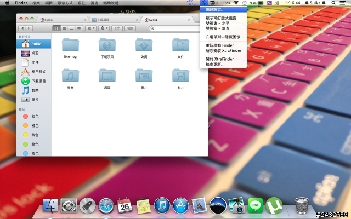Open the battery status menu

coord(257,3)
